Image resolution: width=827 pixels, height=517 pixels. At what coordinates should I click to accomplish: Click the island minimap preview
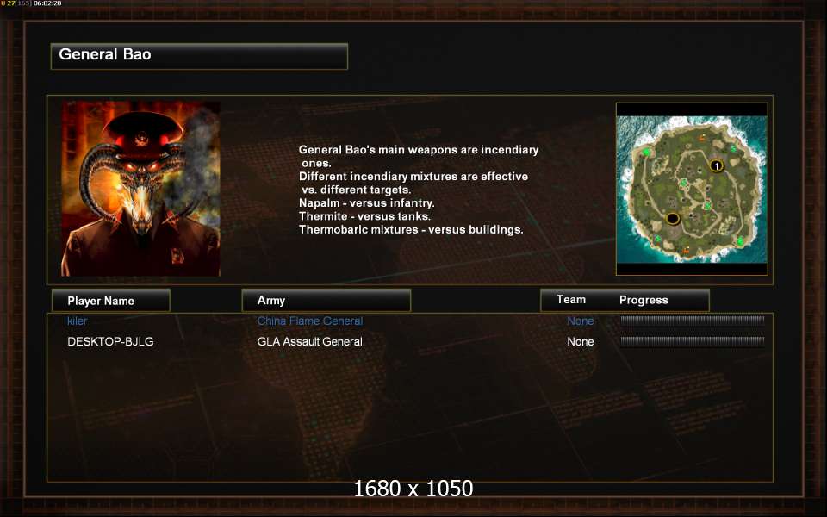(x=692, y=189)
